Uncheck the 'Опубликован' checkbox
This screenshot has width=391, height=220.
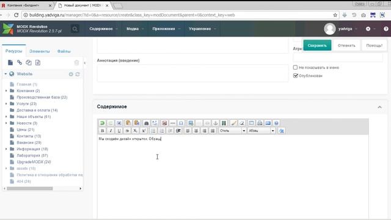pos(296,76)
